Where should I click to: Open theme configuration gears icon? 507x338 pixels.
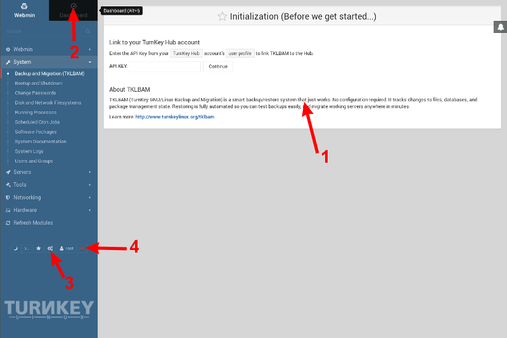coord(50,249)
